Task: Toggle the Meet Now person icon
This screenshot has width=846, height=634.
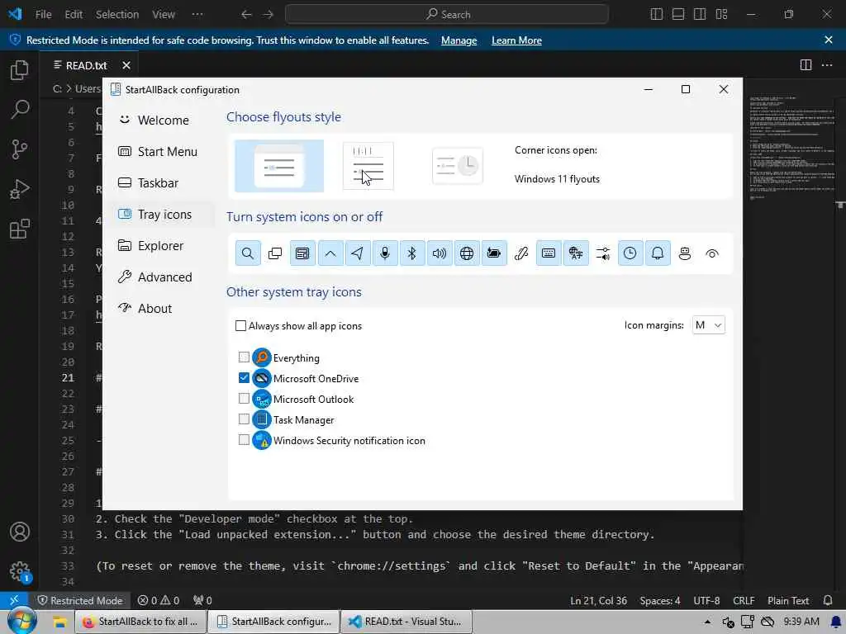Action: click(x=685, y=253)
